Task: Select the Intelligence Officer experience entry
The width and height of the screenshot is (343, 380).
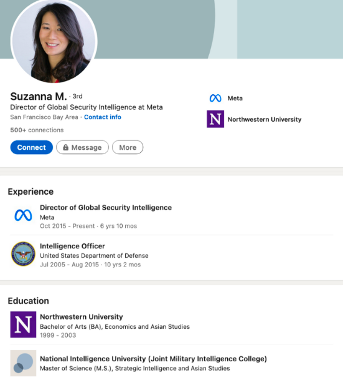Action: click(x=171, y=255)
